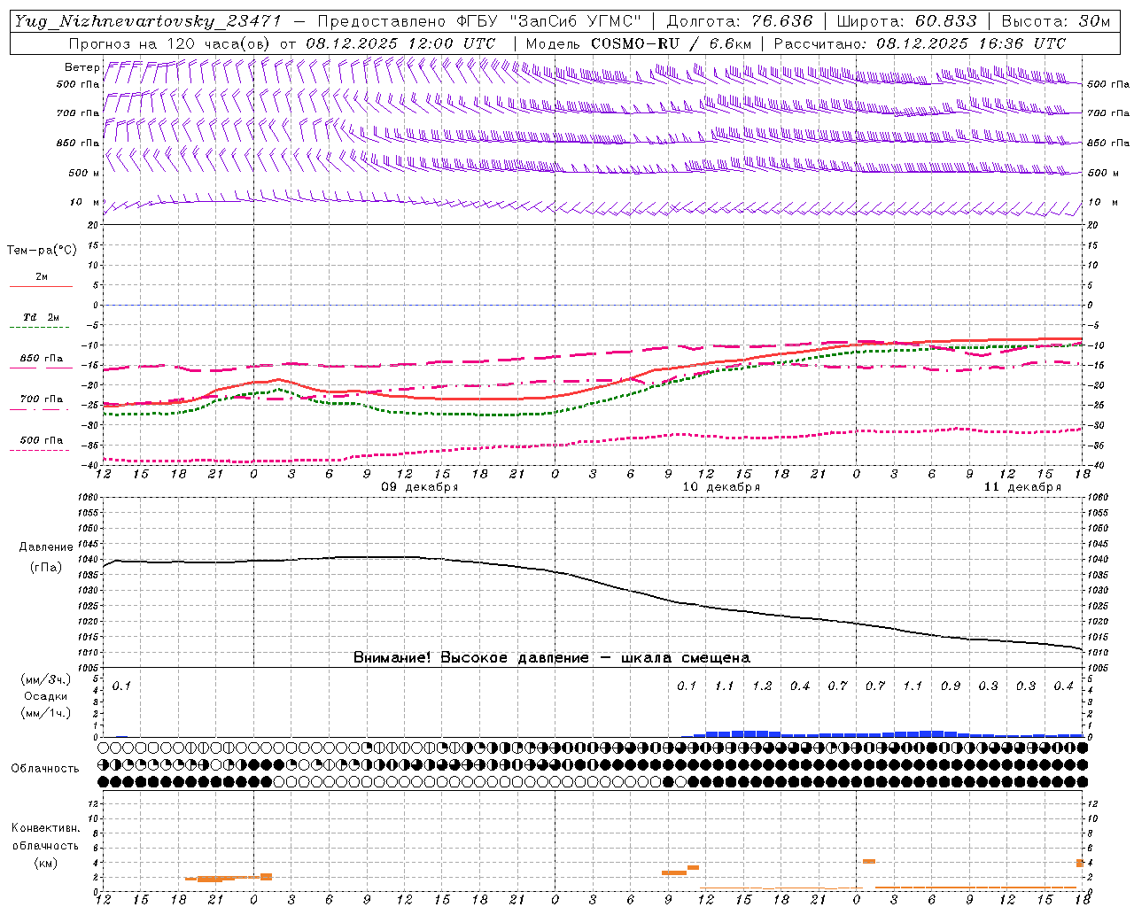Click the Внимание! Высокое давление warning text

click(x=551, y=657)
